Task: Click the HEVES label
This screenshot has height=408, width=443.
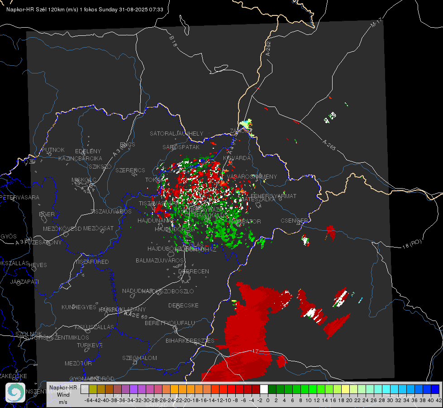Action: pos(38,265)
